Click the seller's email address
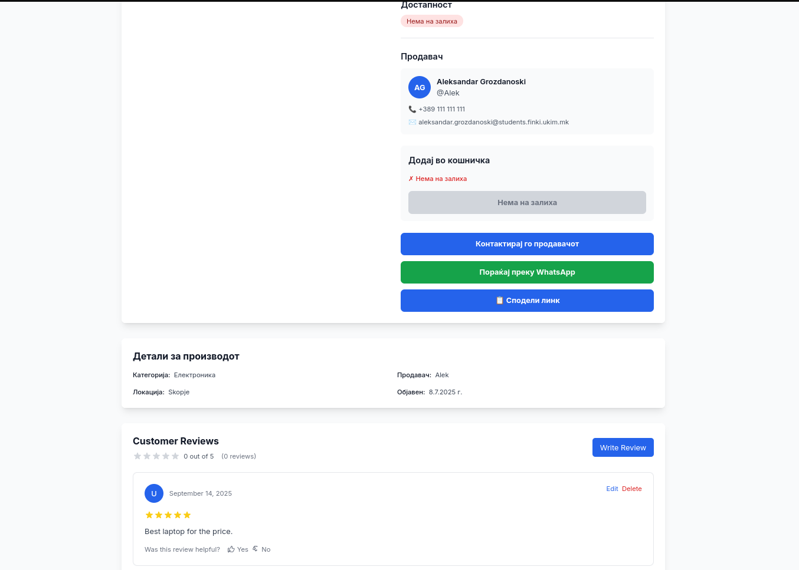799x570 pixels. click(493, 122)
